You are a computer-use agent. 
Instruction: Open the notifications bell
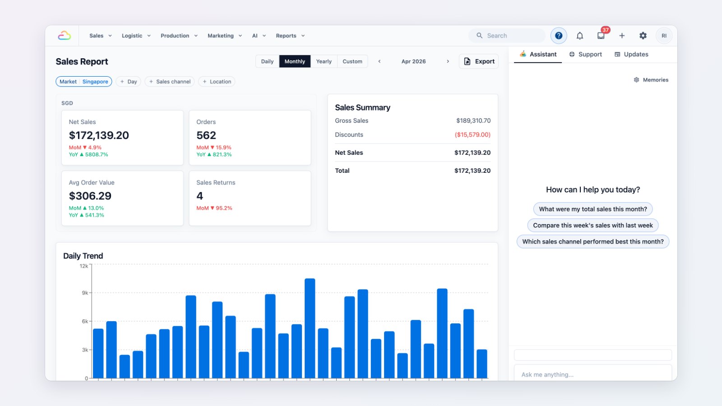[580, 36]
